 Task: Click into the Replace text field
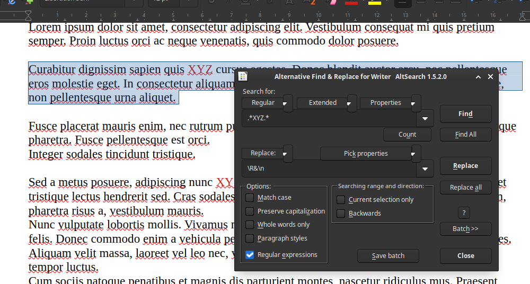329,169
